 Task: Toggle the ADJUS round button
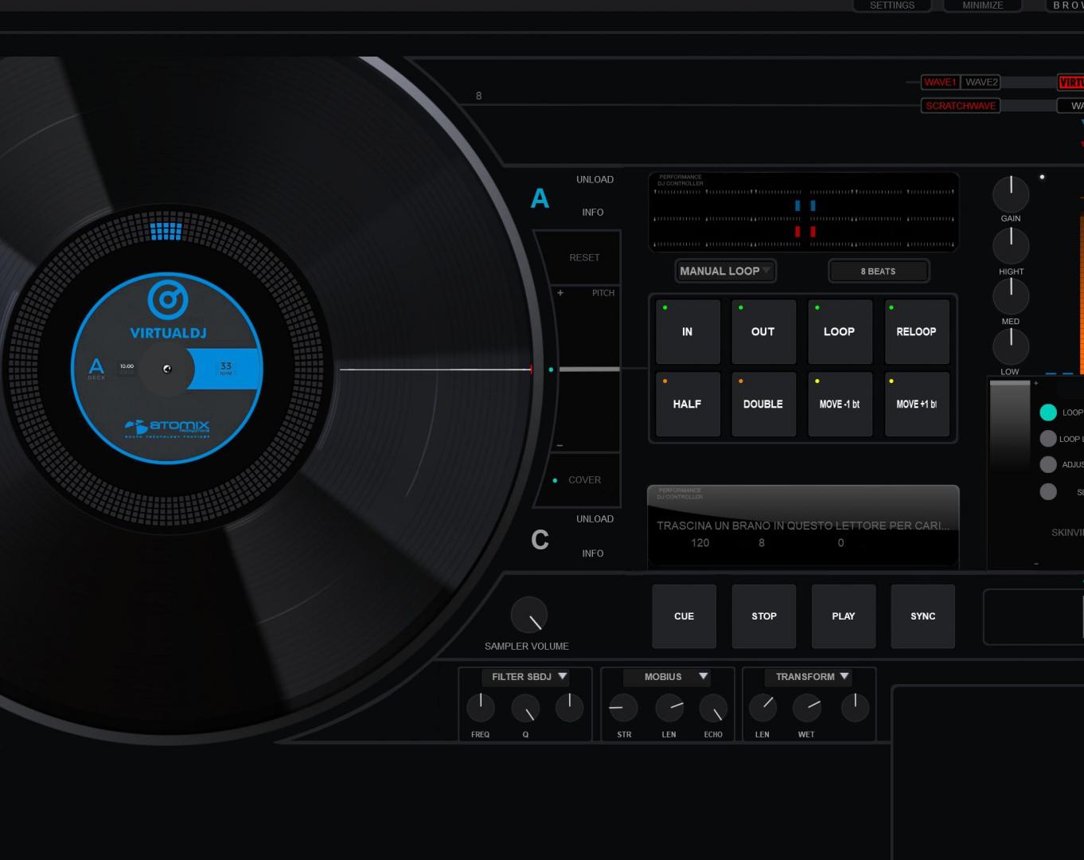coord(1048,464)
